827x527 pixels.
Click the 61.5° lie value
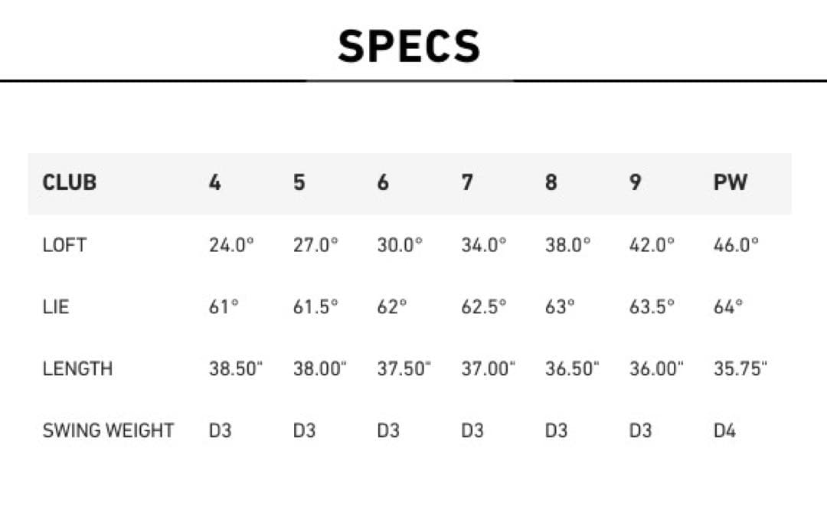click(x=315, y=307)
